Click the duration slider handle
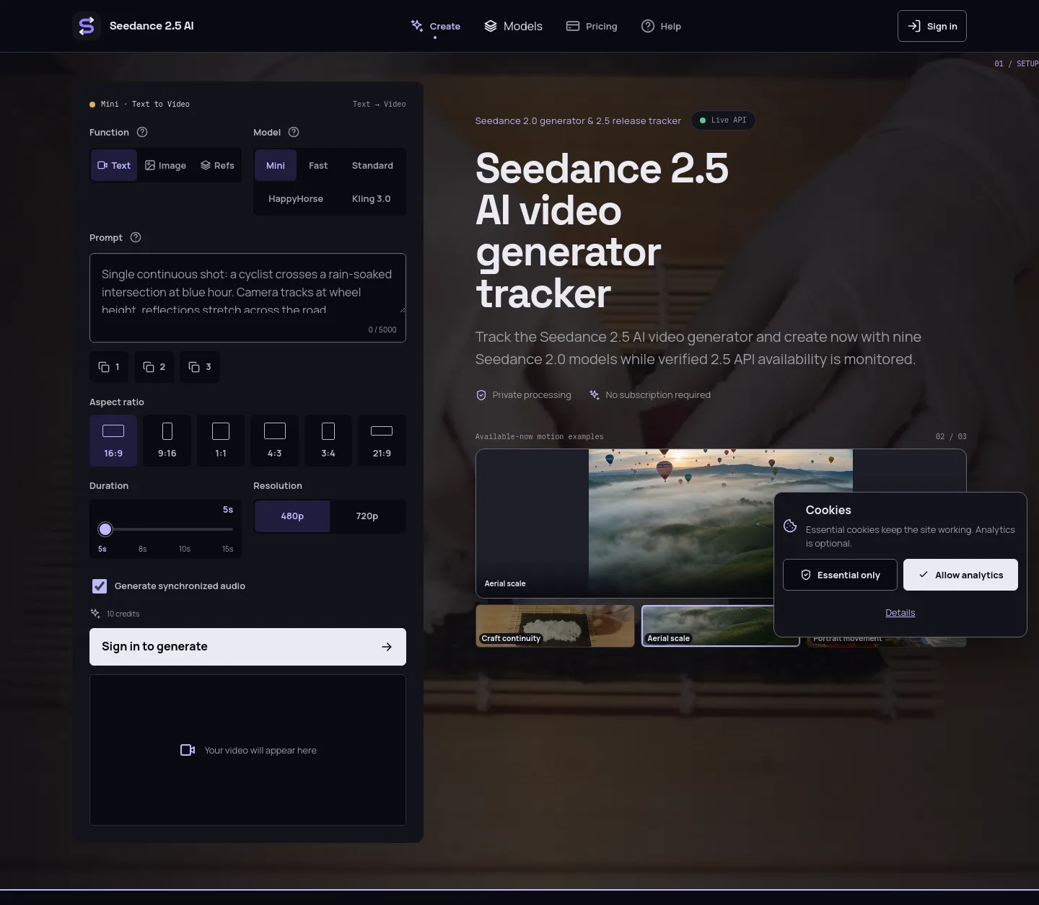 (x=105, y=529)
